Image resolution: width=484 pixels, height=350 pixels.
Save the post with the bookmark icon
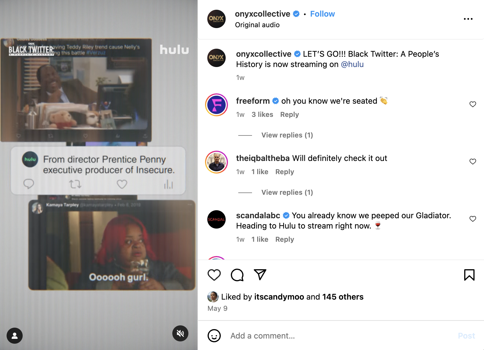point(469,275)
